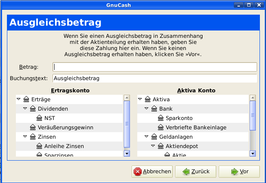Focus the Betrag amount field
Image resolution: width=266 pixels, height=183 pixels.
pos(154,67)
